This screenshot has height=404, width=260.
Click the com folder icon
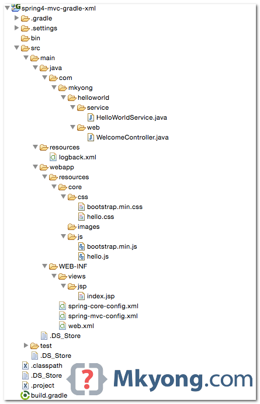click(53, 78)
